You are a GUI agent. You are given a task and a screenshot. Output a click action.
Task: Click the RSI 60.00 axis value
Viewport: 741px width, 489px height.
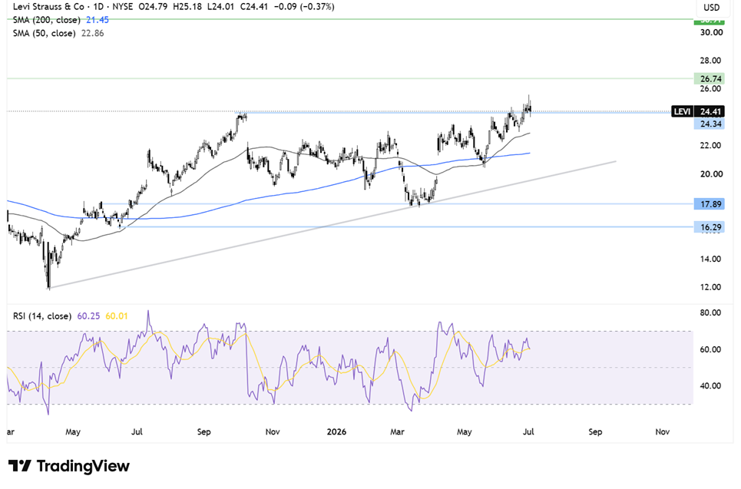711,349
